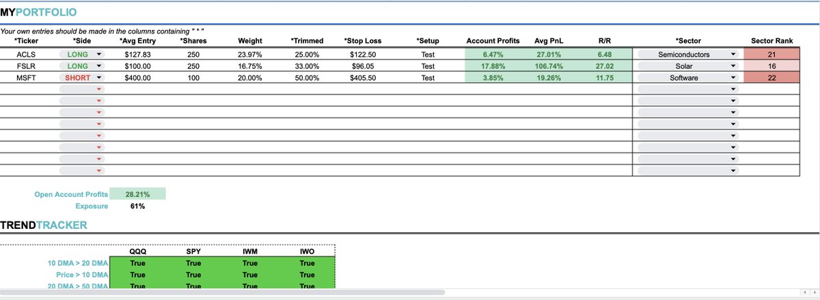This screenshot has height=300, width=820.
Task: Click the *Ticker column header
Action: tap(25, 41)
